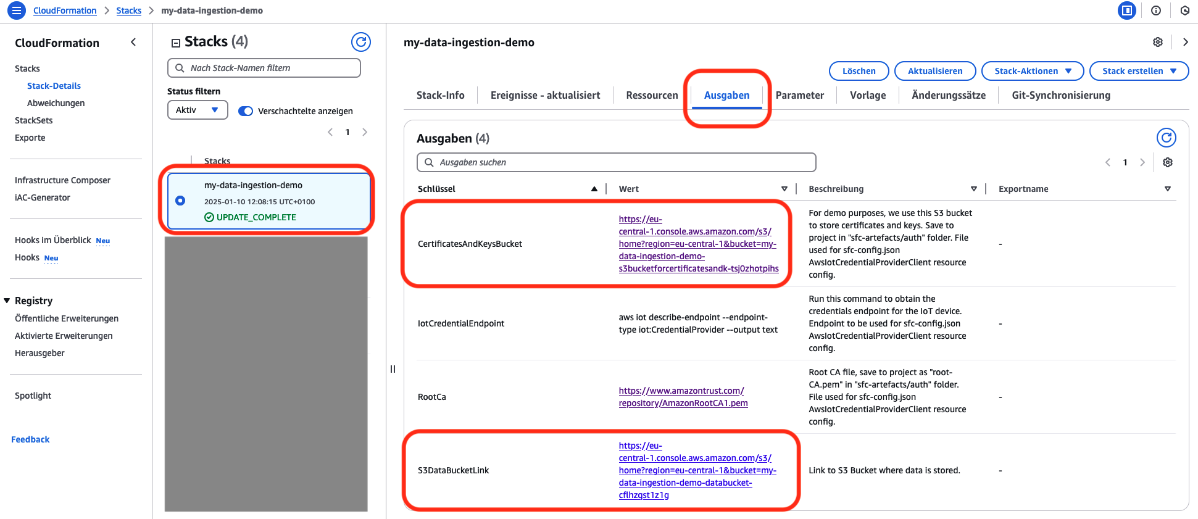
Task: Open Herausgeber in sidebar
Action: coord(40,353)
